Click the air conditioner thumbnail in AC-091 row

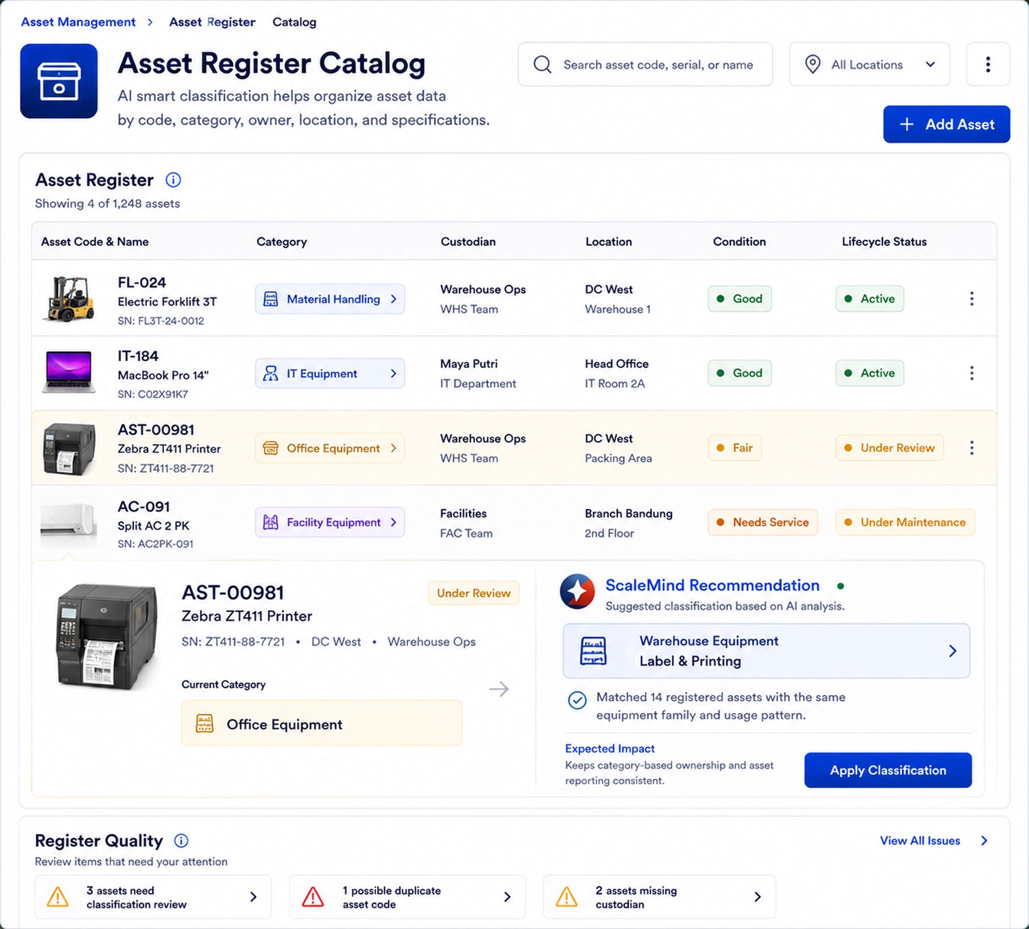pos(69,521)
